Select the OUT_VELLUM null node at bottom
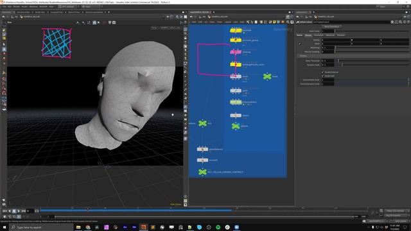 click(x=202, y=172)
